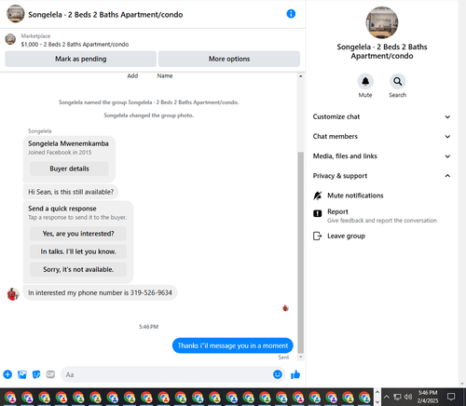Image resolution: width=466 pixels, height=406 pixels.
Task: Click the Marketplace listing thumbnail
Action: (10, 39)
